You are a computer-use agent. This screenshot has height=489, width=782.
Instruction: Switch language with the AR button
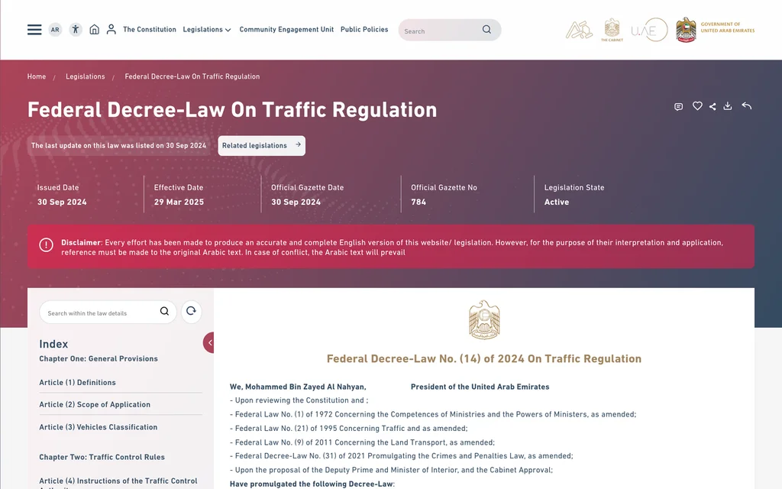pos(55,30)
